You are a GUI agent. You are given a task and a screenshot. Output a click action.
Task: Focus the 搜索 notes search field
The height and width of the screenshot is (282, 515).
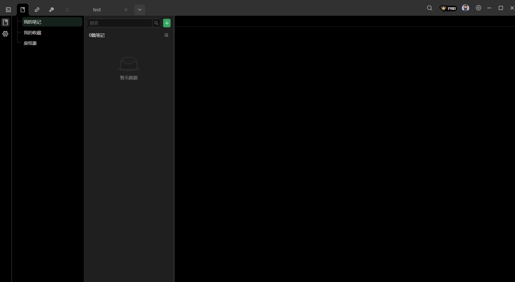click(120, 23)
